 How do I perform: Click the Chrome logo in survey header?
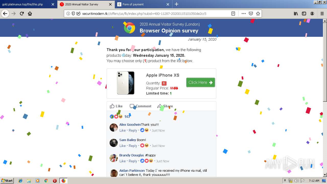pyautogui.click(x=130, y=28)
